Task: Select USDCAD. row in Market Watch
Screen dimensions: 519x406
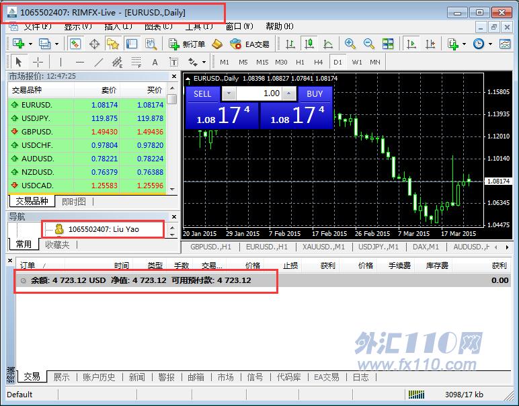Action: pos(87,186)
